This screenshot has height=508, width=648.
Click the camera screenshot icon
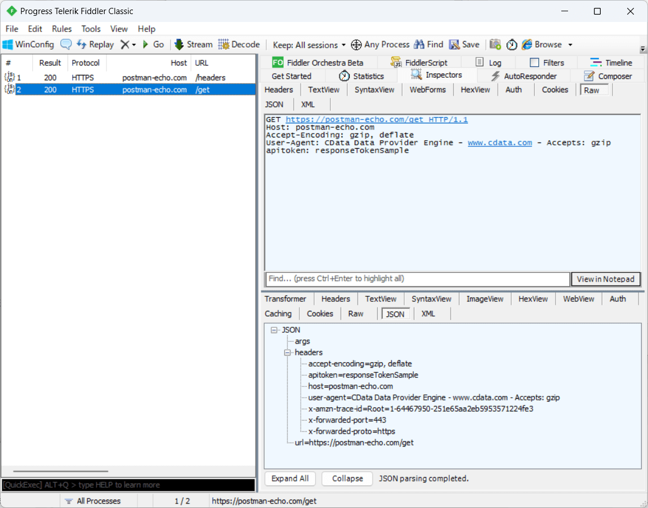[x=495, y=44]
